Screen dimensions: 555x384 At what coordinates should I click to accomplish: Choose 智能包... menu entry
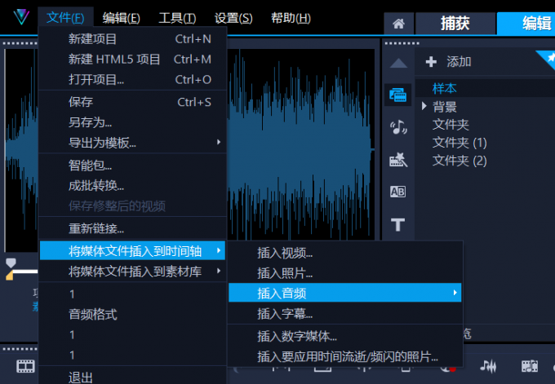[132, 166]
